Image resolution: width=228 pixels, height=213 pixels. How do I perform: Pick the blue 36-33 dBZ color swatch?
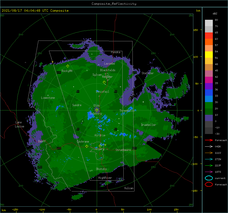(209, 93)
